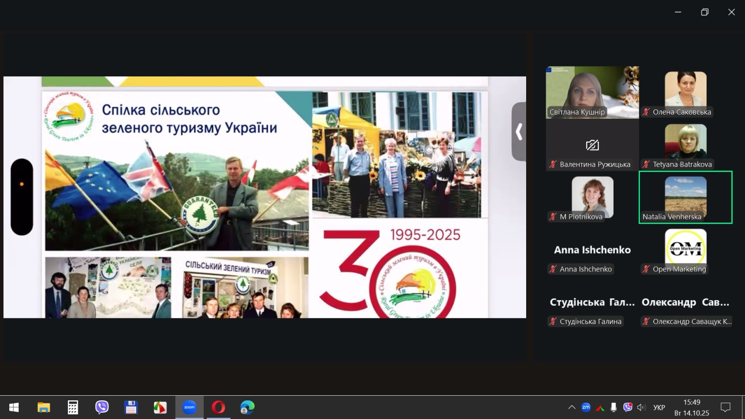The image size is (745, 419).
Task: Select Natalia Venherska's highlighted video tile
Action: [x=685, y=197]
